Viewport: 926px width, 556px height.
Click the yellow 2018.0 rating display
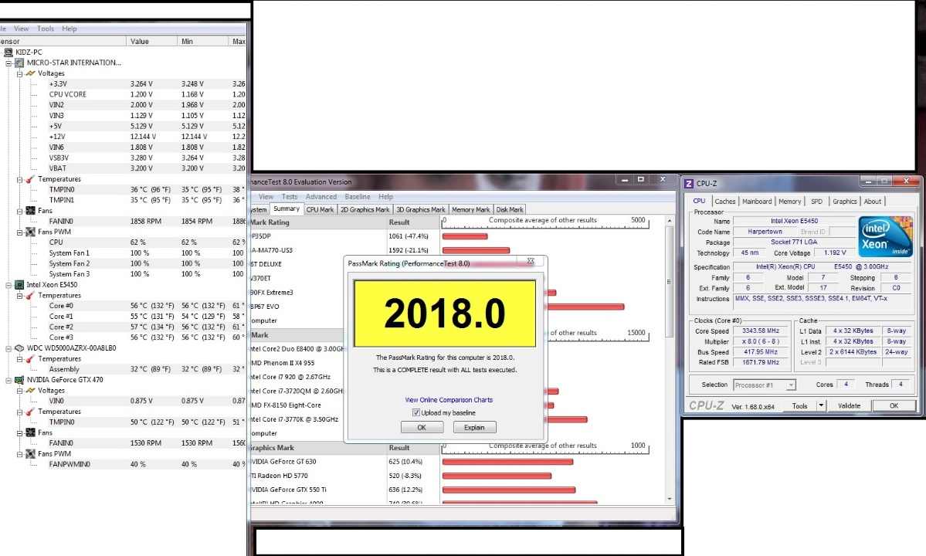click(444, 314)
